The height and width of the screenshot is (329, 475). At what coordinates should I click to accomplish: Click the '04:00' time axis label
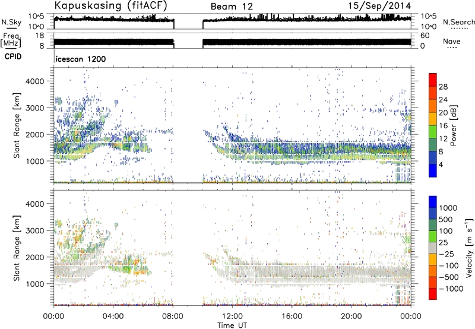(x=113, y=317)
